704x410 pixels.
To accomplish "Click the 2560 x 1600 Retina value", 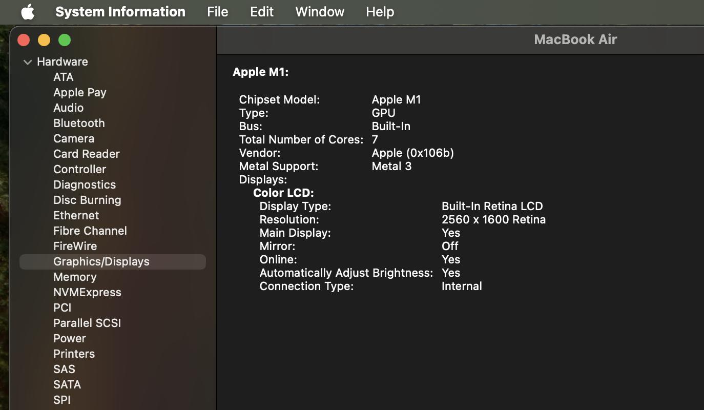I will 493,219.
